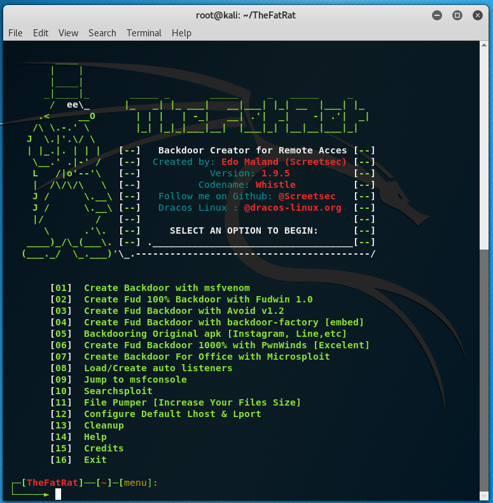Click option 10 Searchsploit line
The height and width of the screenshot is (503, 493).
pyautogui.click(x=118, y=391)
